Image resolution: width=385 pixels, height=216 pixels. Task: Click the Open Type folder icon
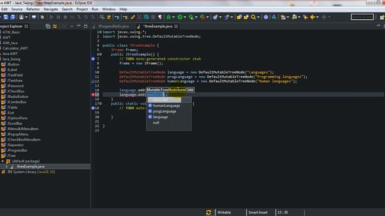click(239, 17)
